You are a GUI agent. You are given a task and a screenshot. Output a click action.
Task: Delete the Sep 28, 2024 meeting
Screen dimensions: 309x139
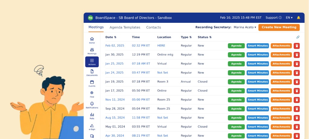click(x=297, y=109)
